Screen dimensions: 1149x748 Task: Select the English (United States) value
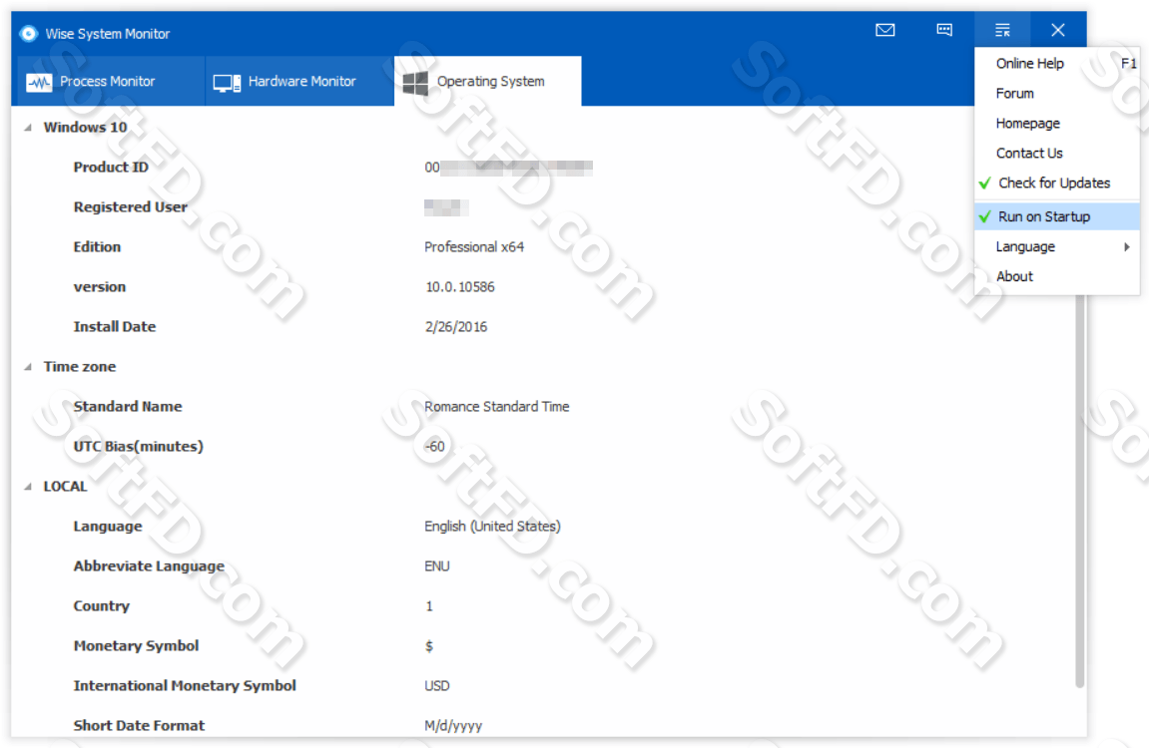point(492,527)
